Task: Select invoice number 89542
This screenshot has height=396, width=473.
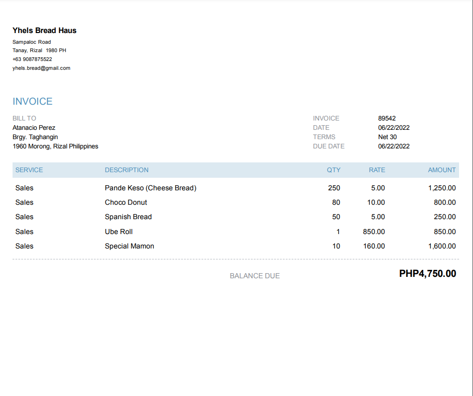Action: (387, 118)
